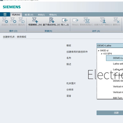Collapse the 840D sl tree node
Viewport: 123px width, 123px height.
click(99, 50)
